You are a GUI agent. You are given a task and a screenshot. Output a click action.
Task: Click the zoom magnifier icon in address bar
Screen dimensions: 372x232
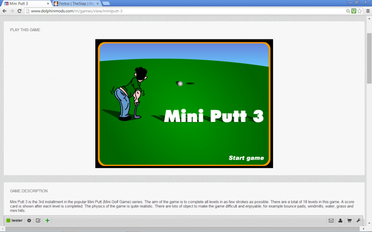348,11
